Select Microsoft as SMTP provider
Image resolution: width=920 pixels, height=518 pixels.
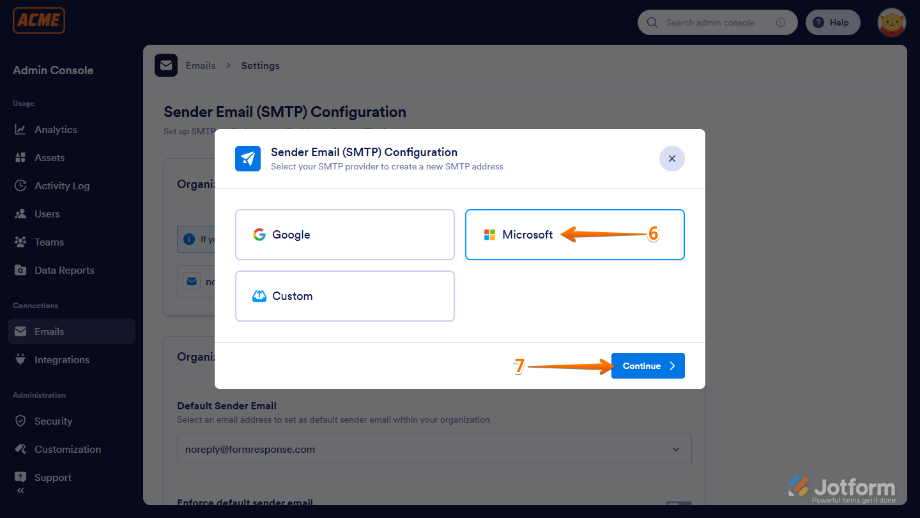pyautogui.click(x=574, y=234)
